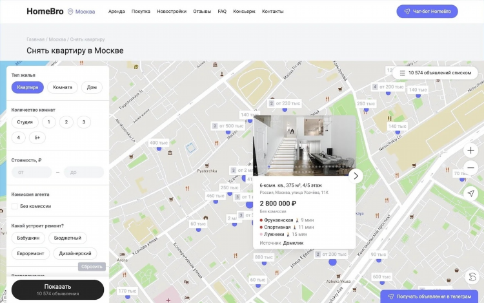Click the Москва breadcrumb link
Viewport: 484px width, 303px height.
pos(57,39)
